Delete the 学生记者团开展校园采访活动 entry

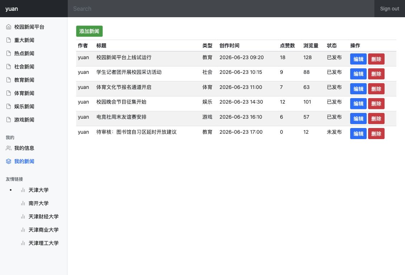click(376, 74)
